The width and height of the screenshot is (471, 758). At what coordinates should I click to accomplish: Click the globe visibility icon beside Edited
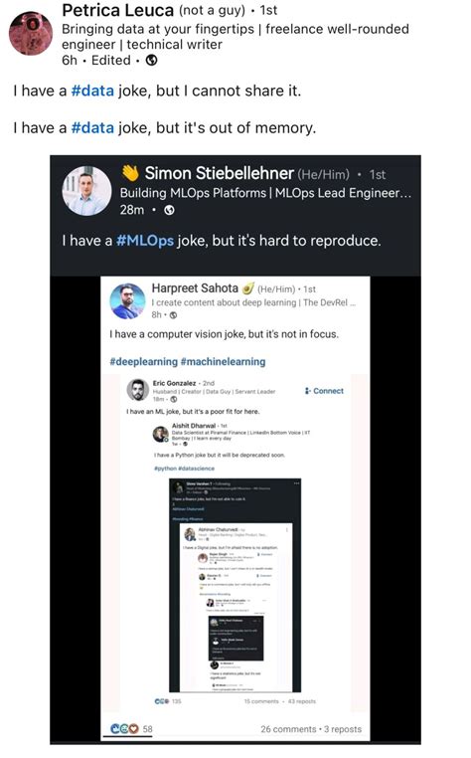pyautogui.click(x=151, y=61)
